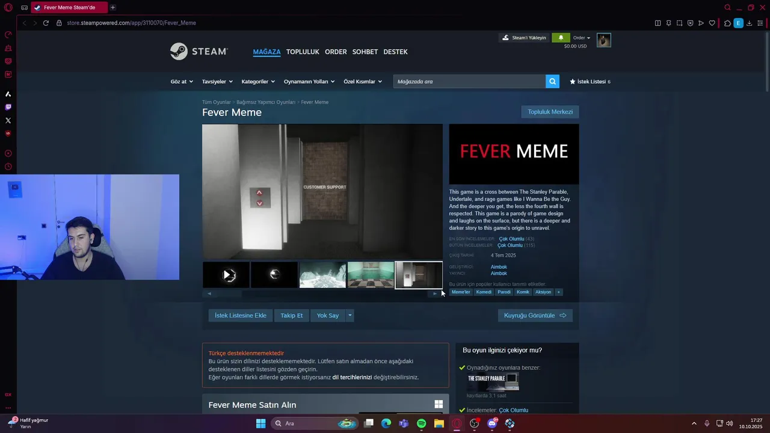Click the Meme'ler tag
Image resolution: width=770 pixels, height=433 pixels.
(x=461, y=292)
